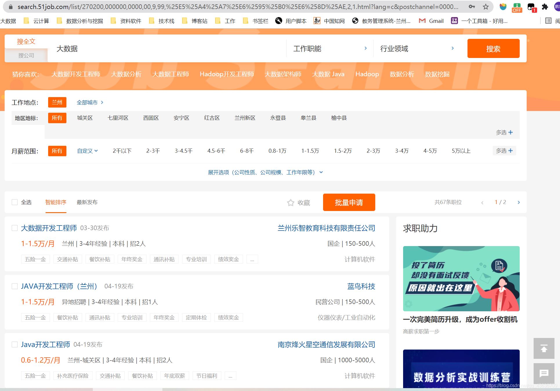Screen dimensions: 560x391
Task: Click the next page arrow beside 1/2
Action: pyautogui.click(x=519, y=202)
